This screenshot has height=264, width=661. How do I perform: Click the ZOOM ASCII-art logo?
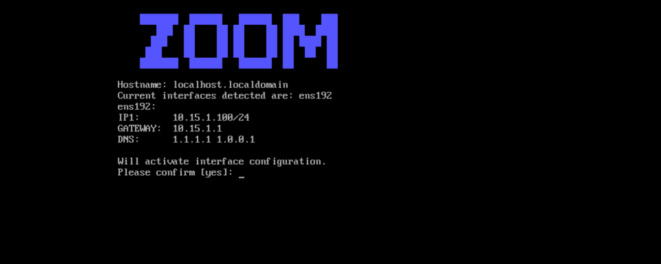click(x=239, y=41)
